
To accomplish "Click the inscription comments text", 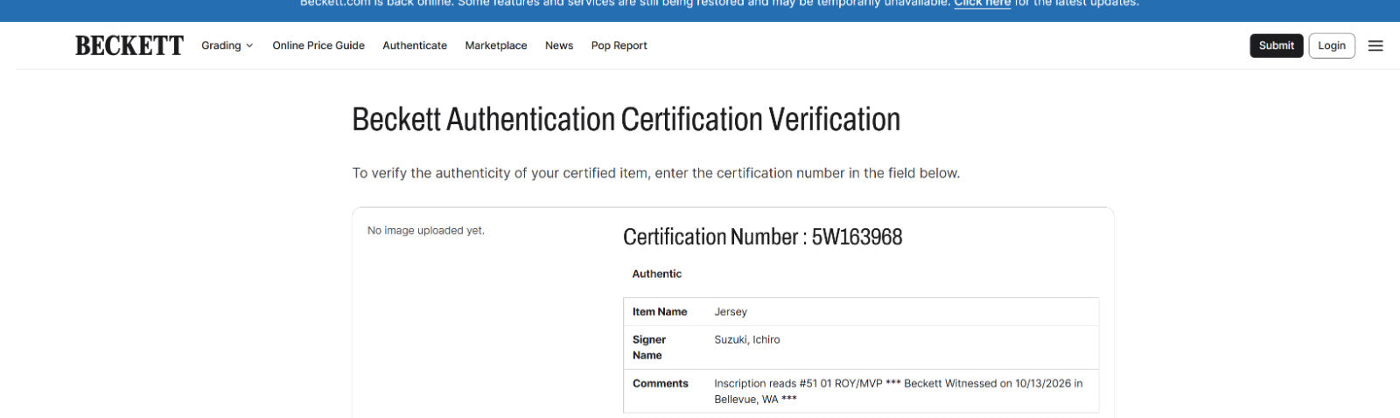I will (898, 391).
